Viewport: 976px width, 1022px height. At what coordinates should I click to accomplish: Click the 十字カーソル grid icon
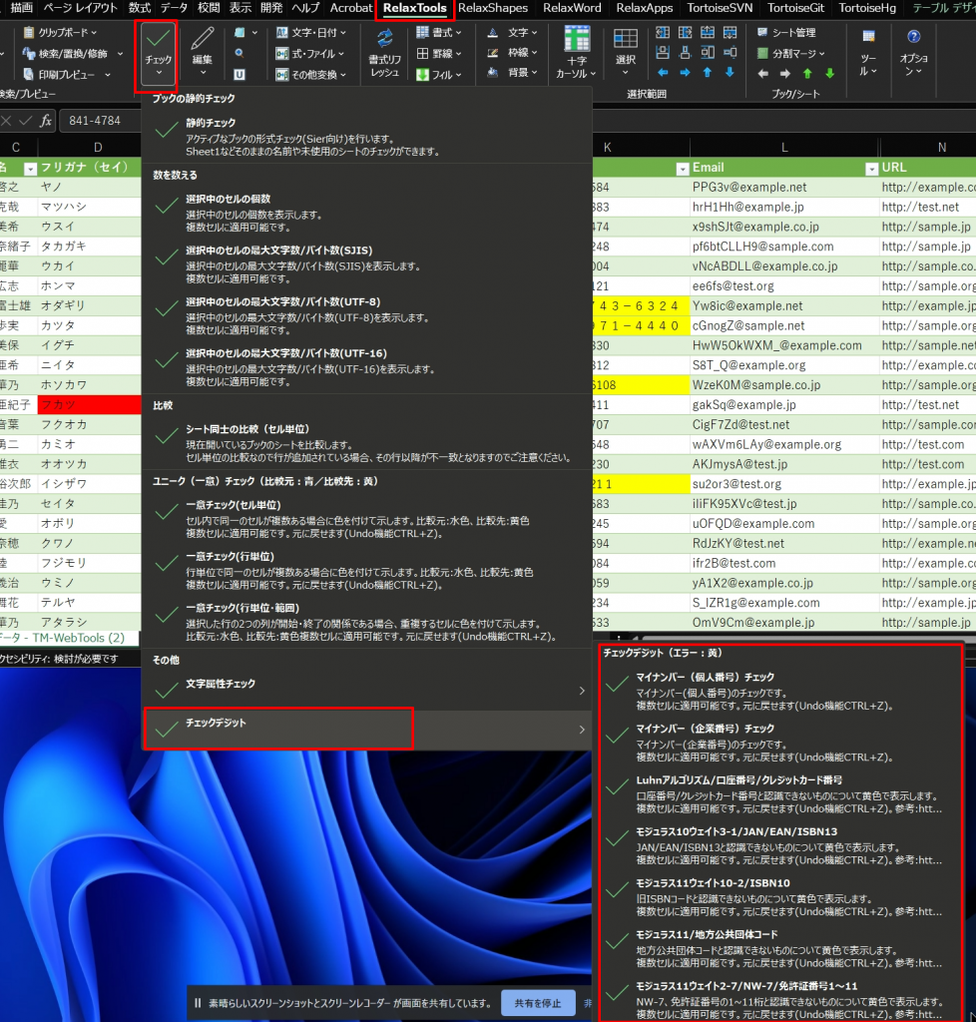click(x=577, y=39)
